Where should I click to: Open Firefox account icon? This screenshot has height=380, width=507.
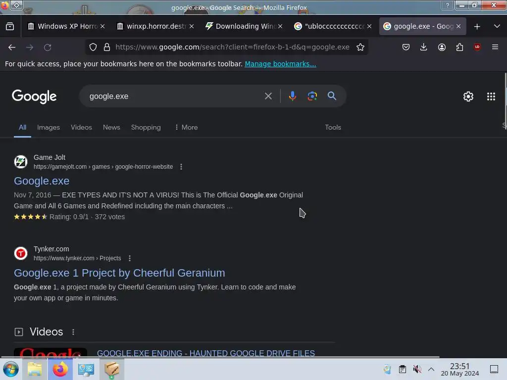tap(442, 47)
